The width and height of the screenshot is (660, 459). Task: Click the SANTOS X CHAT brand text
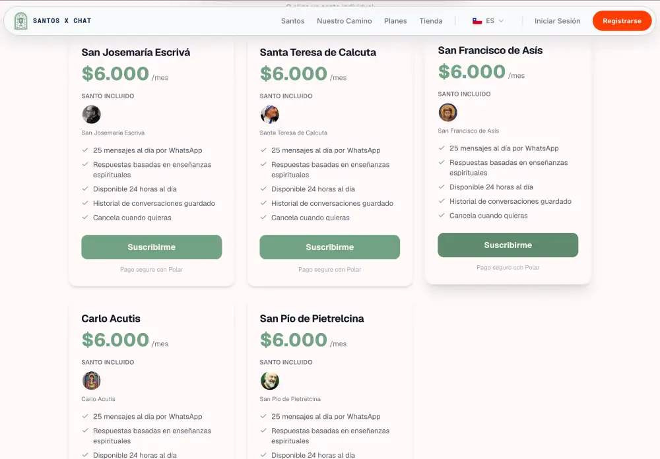click(62, 20)
